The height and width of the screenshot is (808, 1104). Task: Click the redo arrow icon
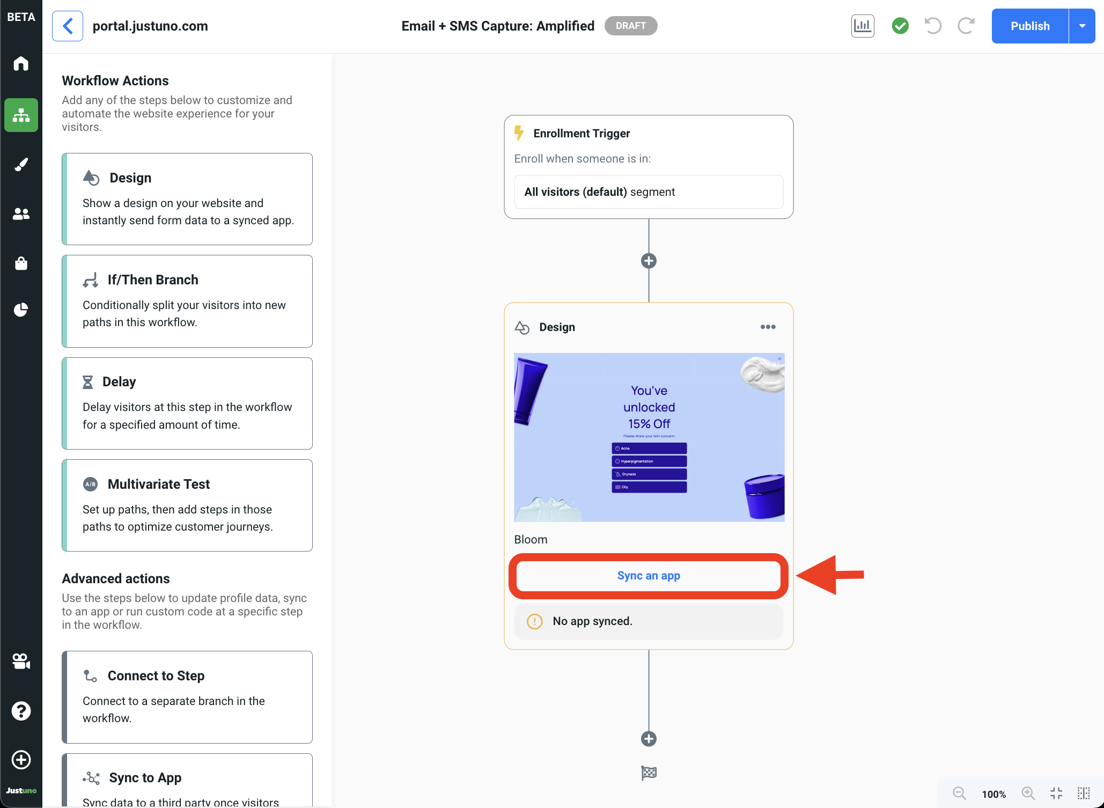966,26
